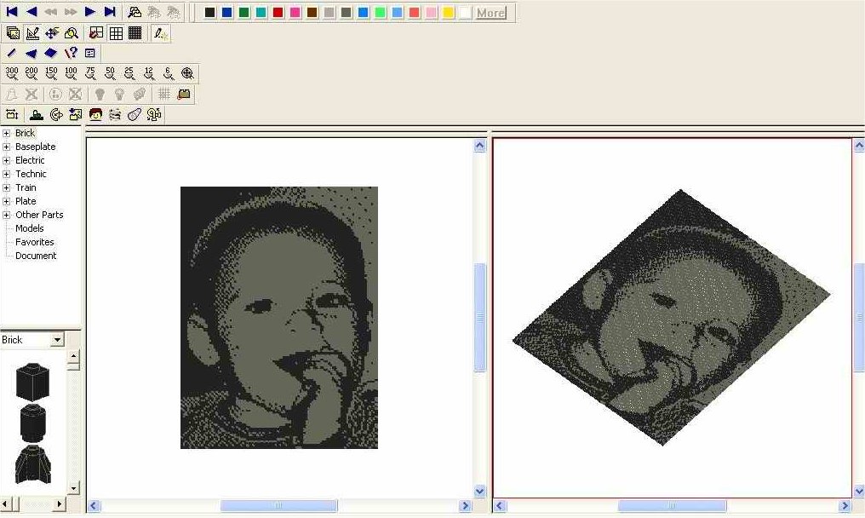865x518 pixels.
Task: Add a line primitive
Action: (12, 53)
